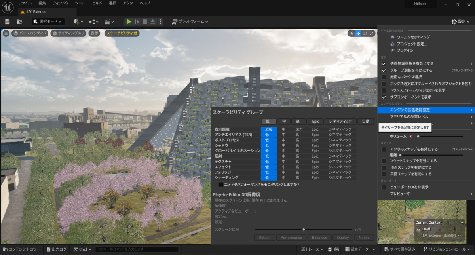475x255 pixels.
Task: Click the スクリーン比率 slider handle
Action: [304, 230]
